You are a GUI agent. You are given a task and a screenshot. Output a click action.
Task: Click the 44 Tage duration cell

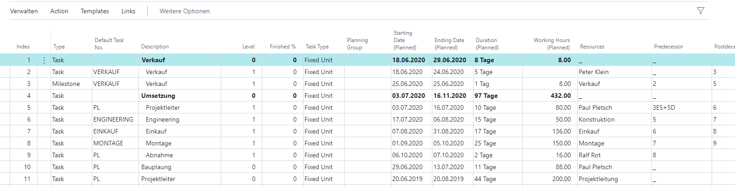coord(485,179)
